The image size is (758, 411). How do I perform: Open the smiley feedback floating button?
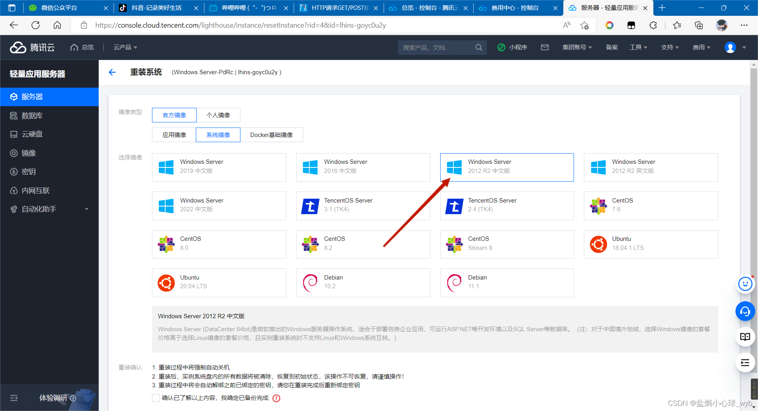click(745, 284)
